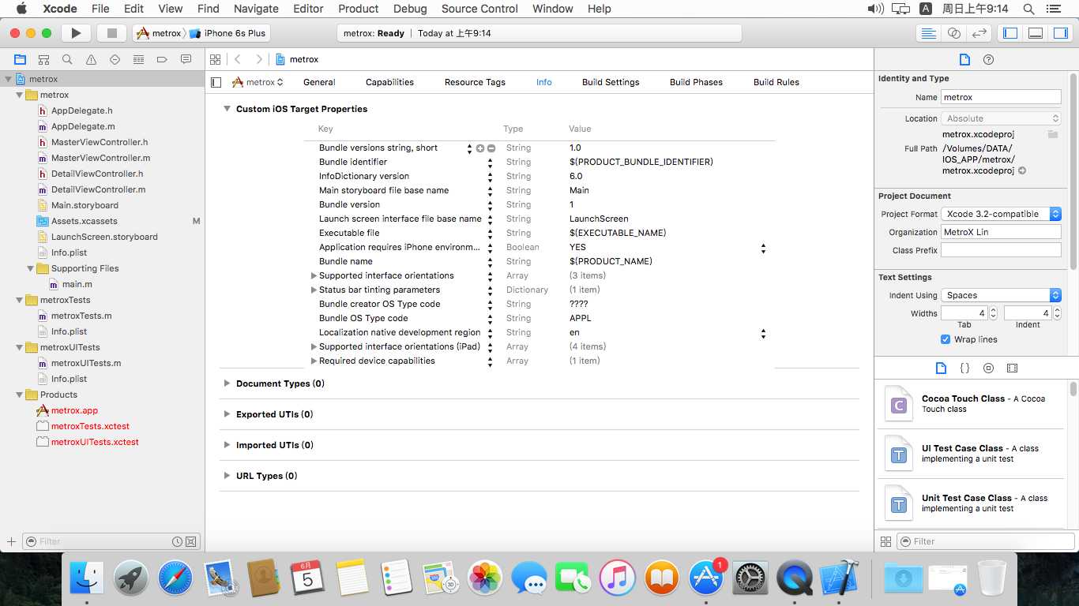1079x606 pixels.
Task: Open the Issue navigator
Action: pyautogui.click(x=91, y=59)
